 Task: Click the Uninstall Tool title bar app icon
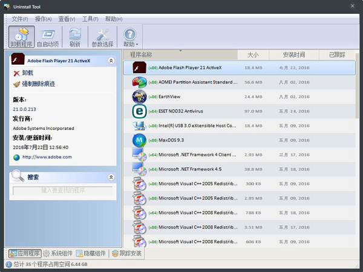[7, 7]
